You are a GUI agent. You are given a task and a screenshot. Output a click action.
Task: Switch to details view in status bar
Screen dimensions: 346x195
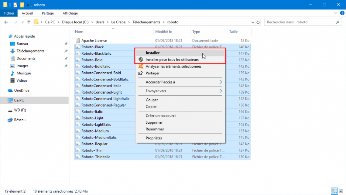click(335, 191)
